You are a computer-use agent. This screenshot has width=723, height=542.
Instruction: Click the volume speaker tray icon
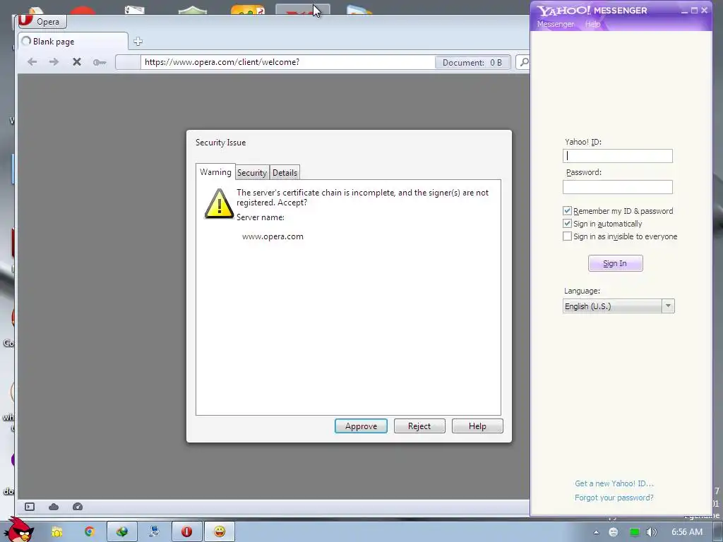pos(652,532)
